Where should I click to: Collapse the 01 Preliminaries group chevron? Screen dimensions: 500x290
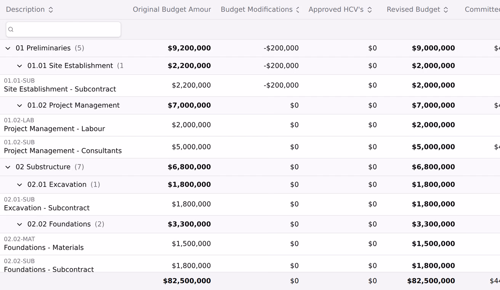tap(8, 48)
